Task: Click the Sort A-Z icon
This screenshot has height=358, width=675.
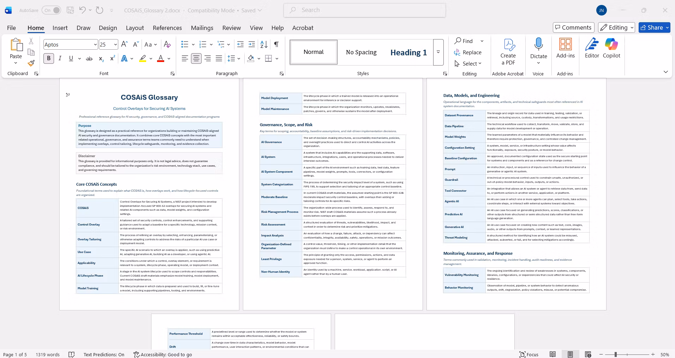Action: (x=264, y=44)
